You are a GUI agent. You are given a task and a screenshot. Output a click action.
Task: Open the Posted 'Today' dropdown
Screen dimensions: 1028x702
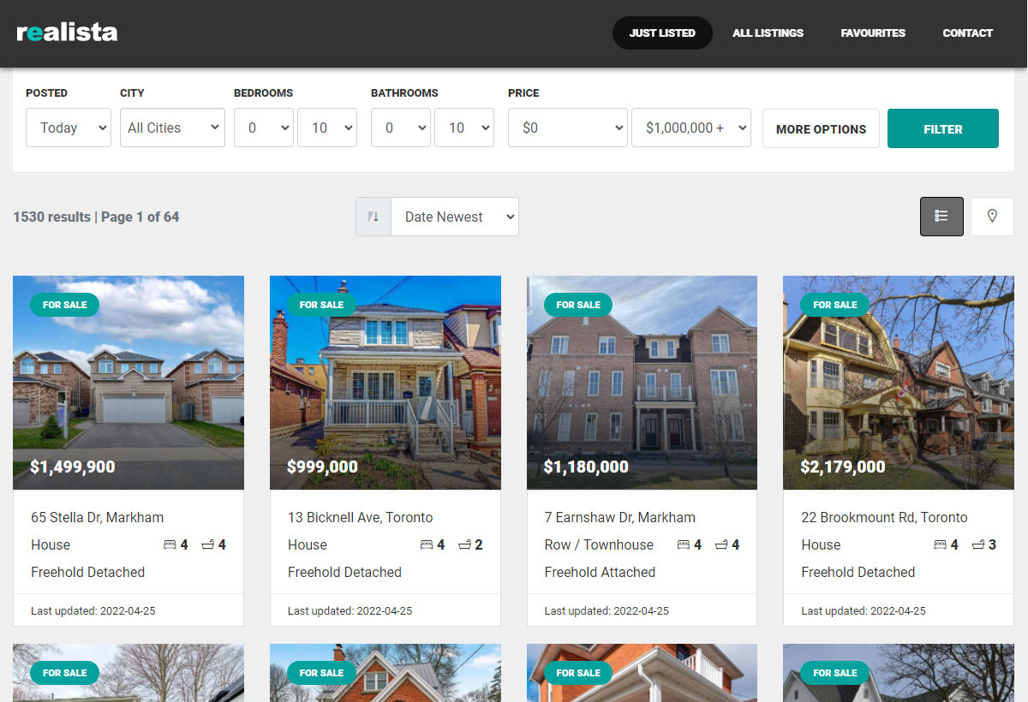coord(69,128)
